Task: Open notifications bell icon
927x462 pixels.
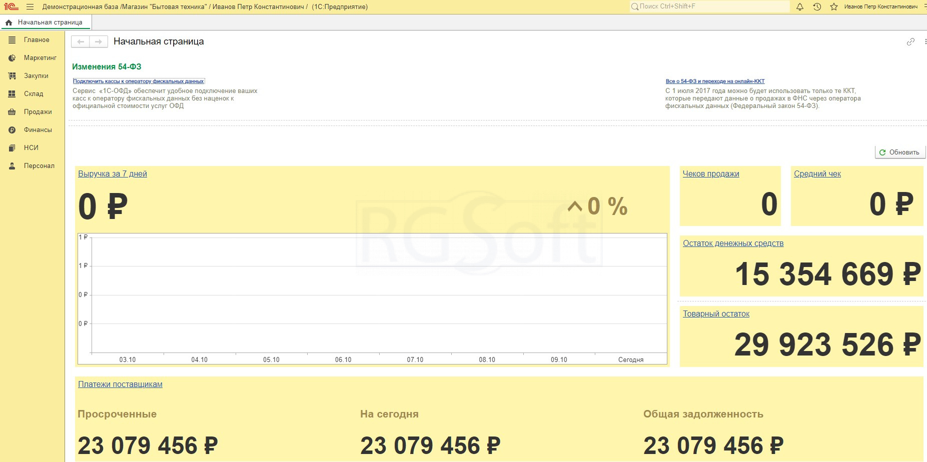Action: [x=800, y=6]
